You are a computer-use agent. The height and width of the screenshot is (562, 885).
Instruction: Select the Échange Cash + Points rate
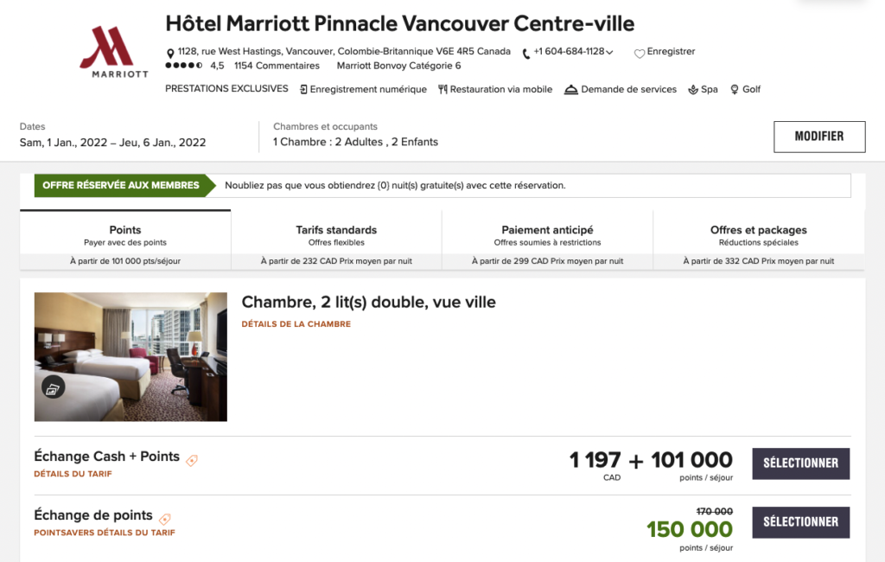800,463
